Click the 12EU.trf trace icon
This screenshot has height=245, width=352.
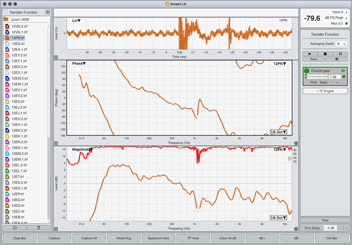pos(7,101)
